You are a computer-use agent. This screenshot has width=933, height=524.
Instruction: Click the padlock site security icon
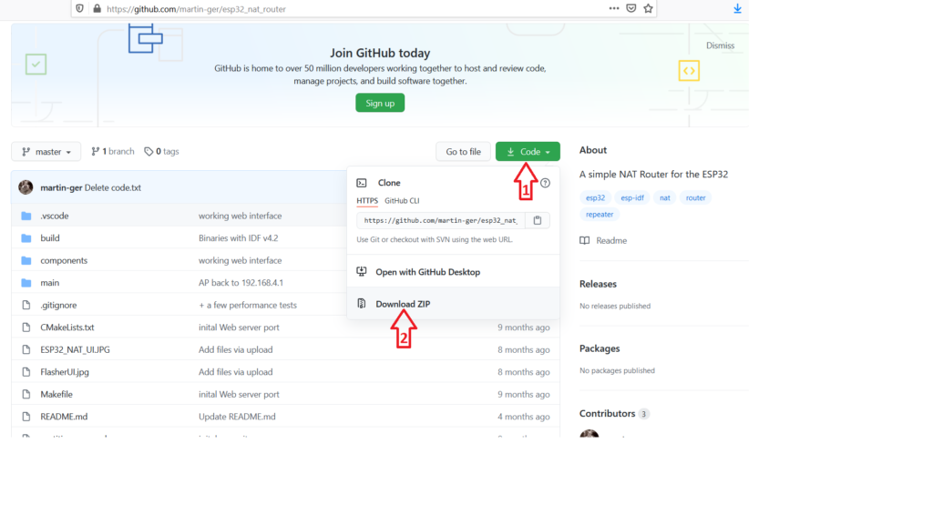(97, 8)
